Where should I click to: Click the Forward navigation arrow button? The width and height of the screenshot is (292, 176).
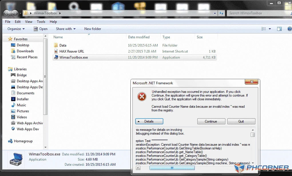[x=15, y=13]
